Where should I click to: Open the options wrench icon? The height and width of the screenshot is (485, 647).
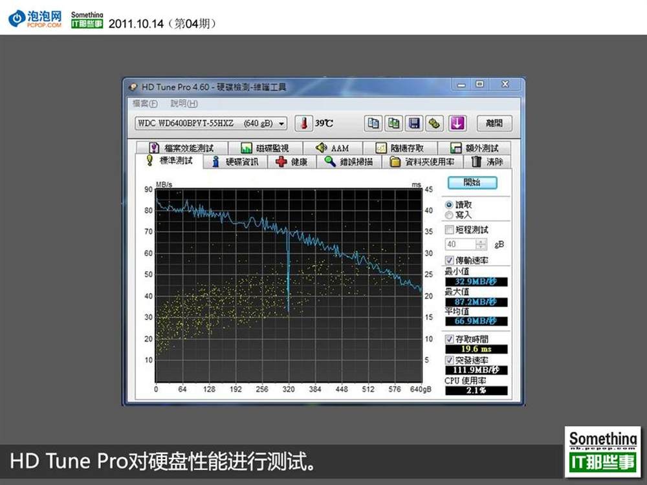click(434, 124)
